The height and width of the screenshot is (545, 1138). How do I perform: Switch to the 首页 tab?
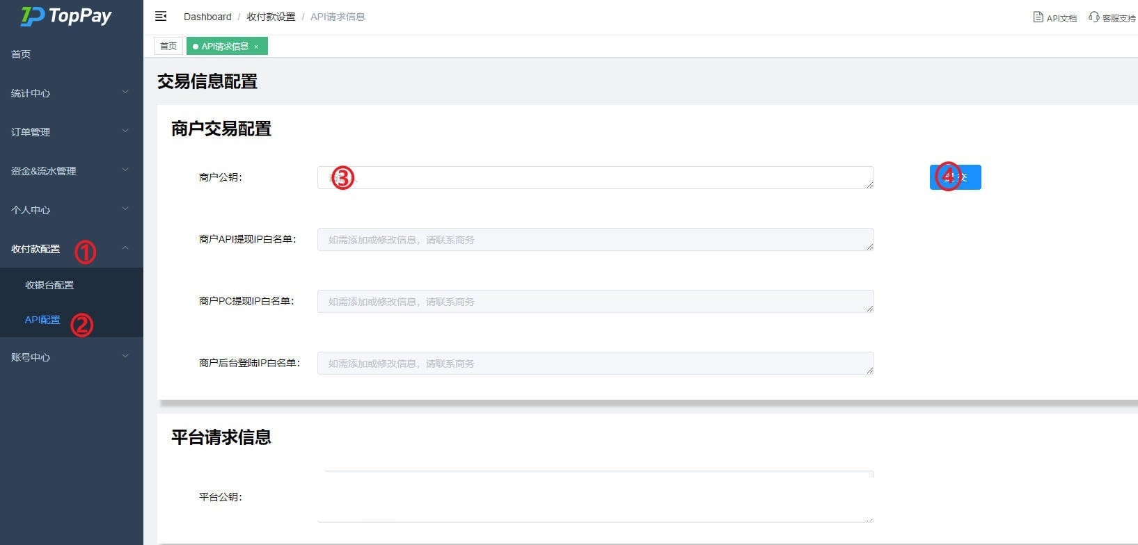168,46
